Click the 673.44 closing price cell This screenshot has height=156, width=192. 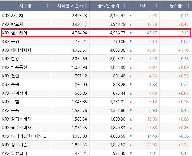119,93
